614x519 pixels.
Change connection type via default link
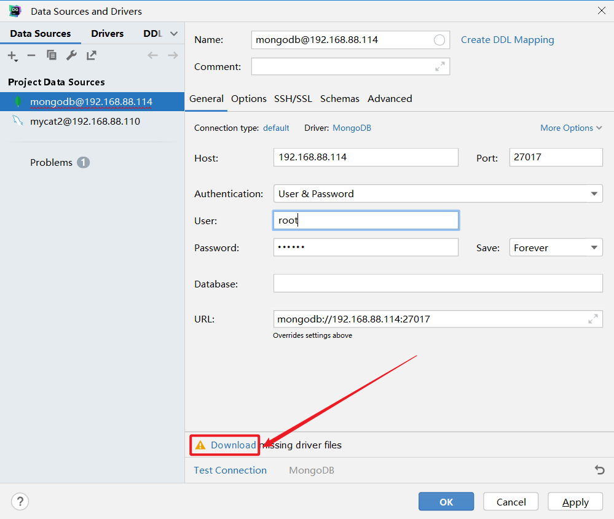[x=276, y=128]
